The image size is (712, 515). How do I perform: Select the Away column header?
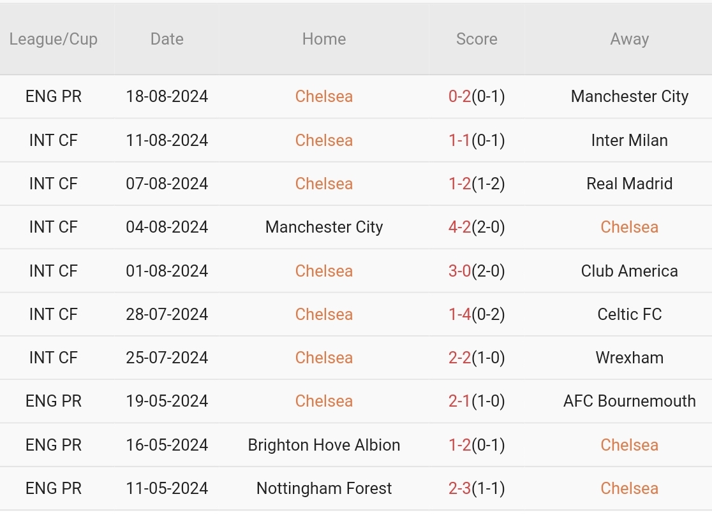pyautogui.click(x=629, y=39)
